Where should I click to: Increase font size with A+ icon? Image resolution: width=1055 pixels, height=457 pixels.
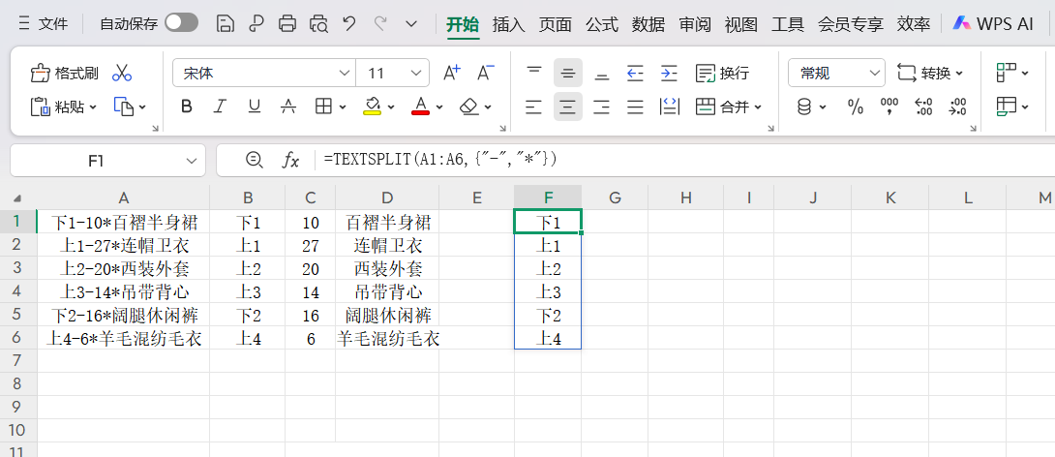point(451,74)
